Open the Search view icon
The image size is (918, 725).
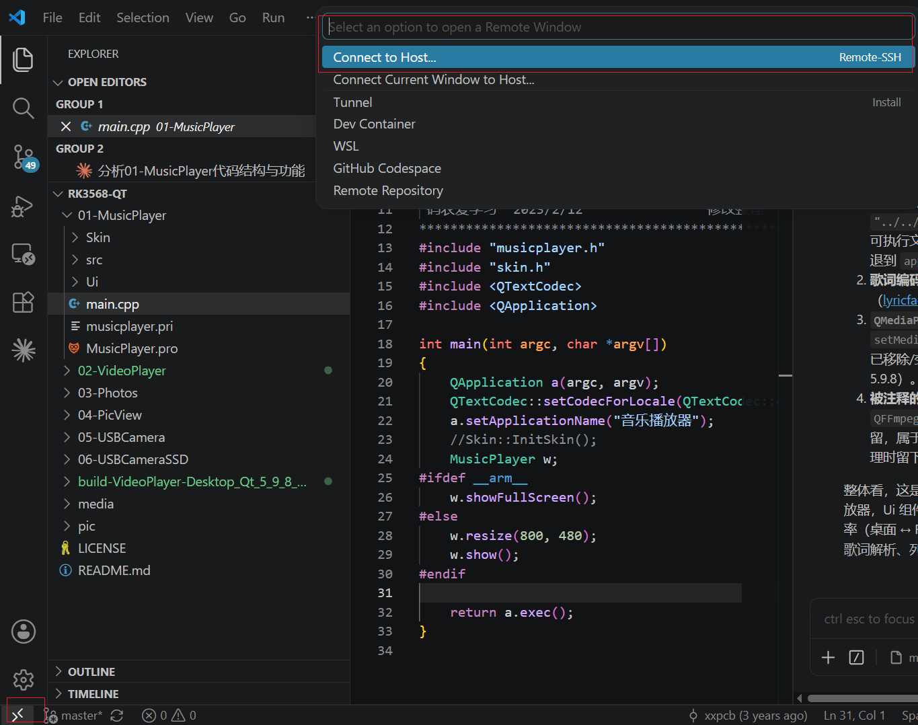pos(23,108)
